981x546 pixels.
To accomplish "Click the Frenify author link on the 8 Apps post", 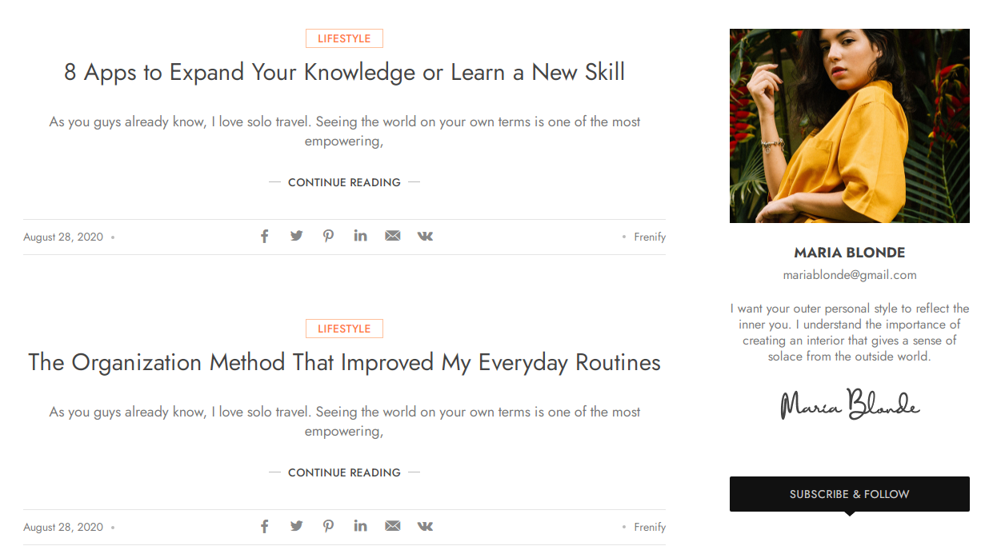I will tap(650, 237).
